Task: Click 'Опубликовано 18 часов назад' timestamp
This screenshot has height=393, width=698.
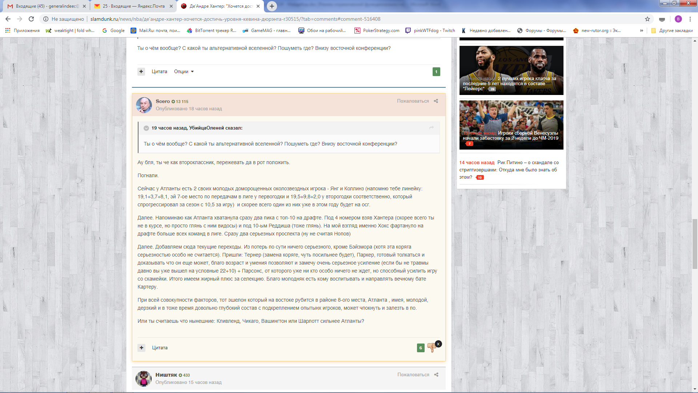Action: point(189,109)
